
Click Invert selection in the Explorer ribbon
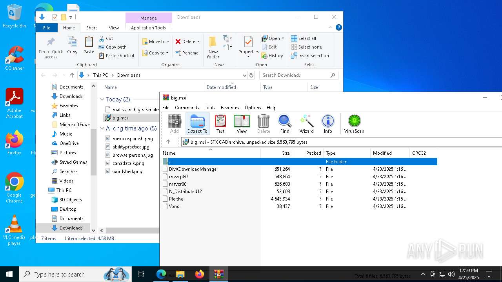(x=310, y=56)
